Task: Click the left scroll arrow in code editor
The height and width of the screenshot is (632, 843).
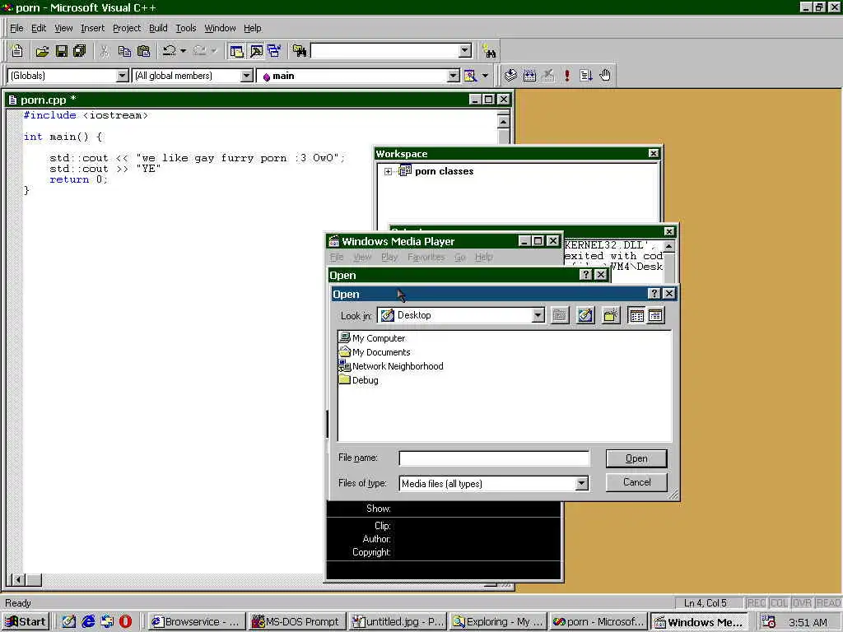Action: coord(18,580)
